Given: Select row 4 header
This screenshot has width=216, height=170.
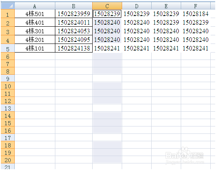Looking at the screenshot, I should tap(8, 39).
